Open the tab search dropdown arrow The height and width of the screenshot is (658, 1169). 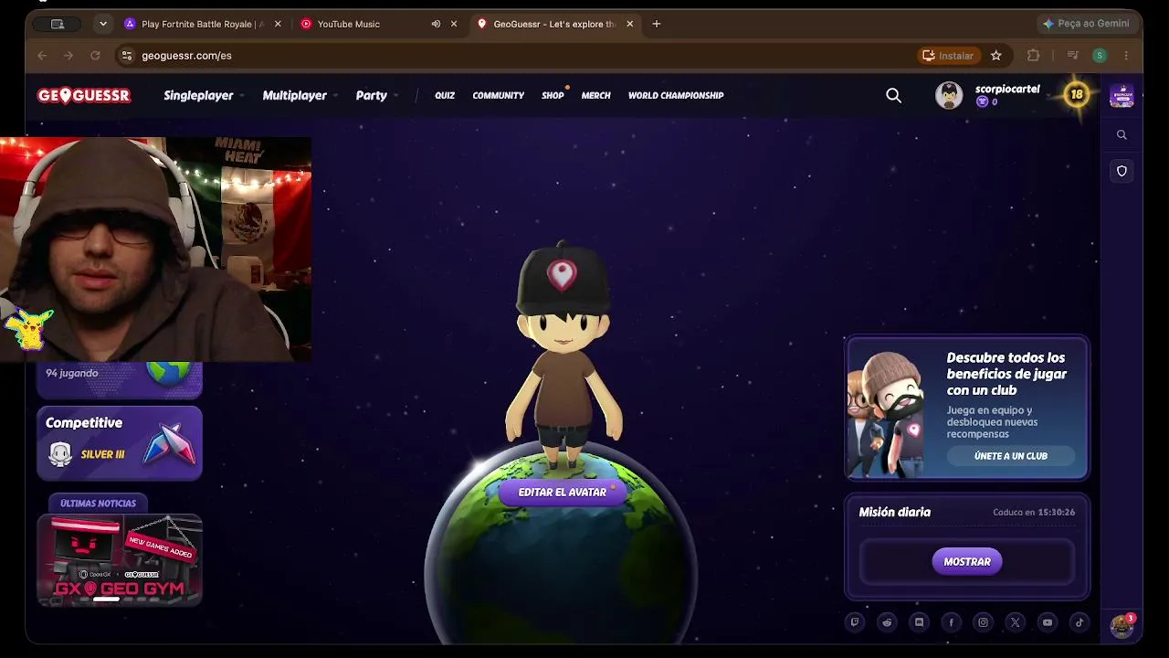[103, 24]
